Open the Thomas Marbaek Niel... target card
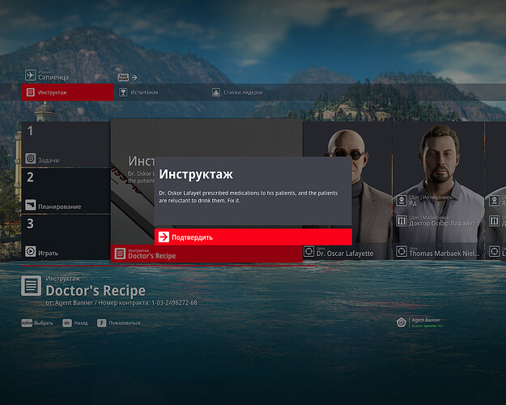 [438, 190]
